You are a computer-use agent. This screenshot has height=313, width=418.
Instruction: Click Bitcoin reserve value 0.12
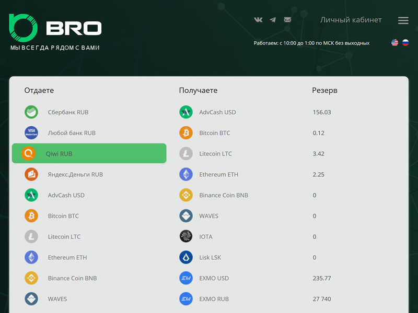click(x=319, y=133)
